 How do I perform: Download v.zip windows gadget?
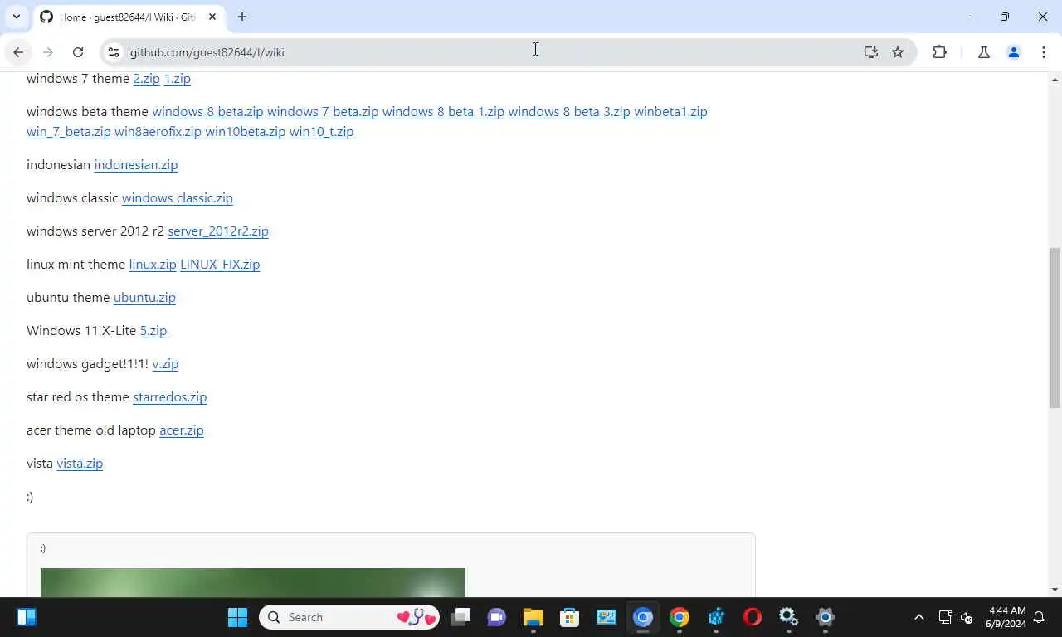pos(165,364)
